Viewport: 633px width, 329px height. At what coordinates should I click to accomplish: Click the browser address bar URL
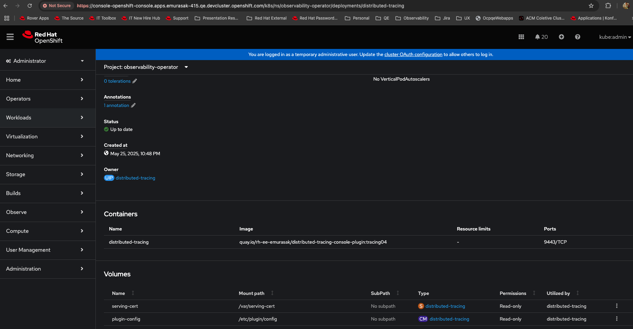click(x=240, y=6)
